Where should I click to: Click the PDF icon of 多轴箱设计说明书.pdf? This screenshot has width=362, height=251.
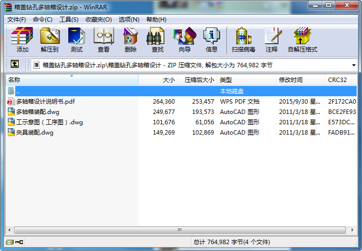click(11, 101)
